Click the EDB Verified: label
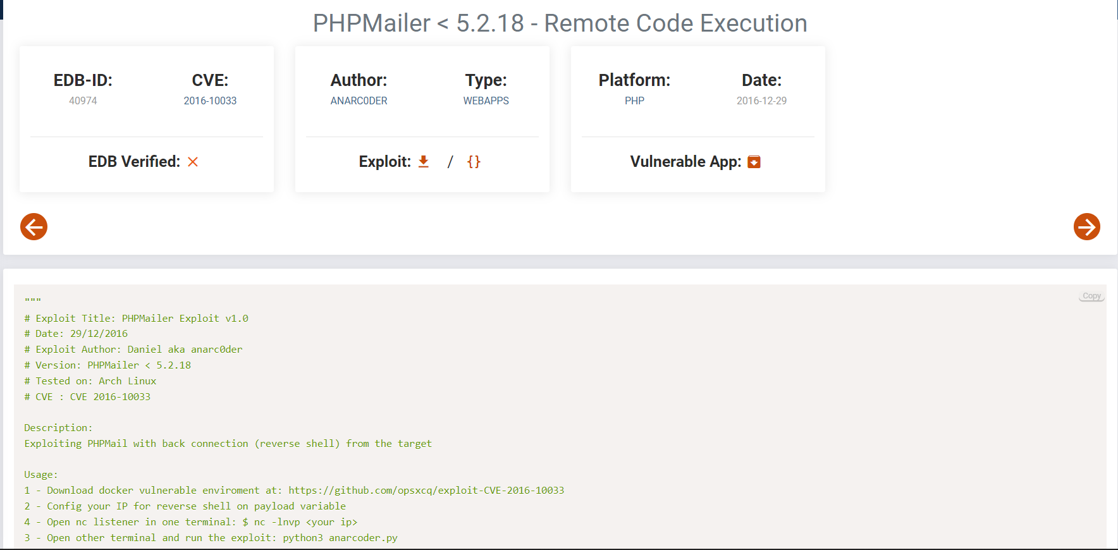This screenshot has width=1118, height=550. click(134, 162)
